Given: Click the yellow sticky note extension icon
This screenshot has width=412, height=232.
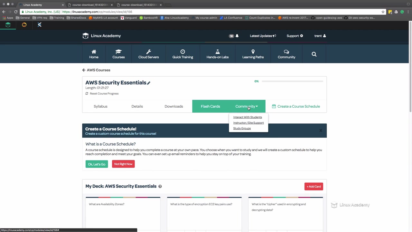Looking at the screenshot, I should click(x=390, y=12).
